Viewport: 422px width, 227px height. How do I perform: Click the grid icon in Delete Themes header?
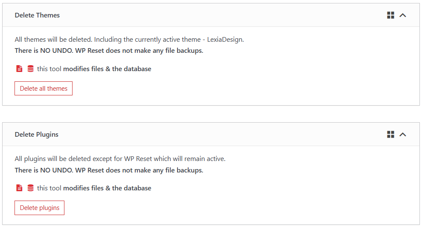pos(390,15)
